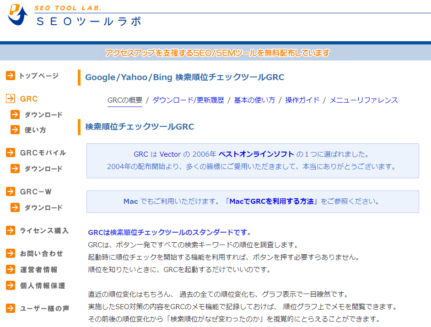Click the arrow icon beside 使い方
431x327 pixels.
pos(15,130)
